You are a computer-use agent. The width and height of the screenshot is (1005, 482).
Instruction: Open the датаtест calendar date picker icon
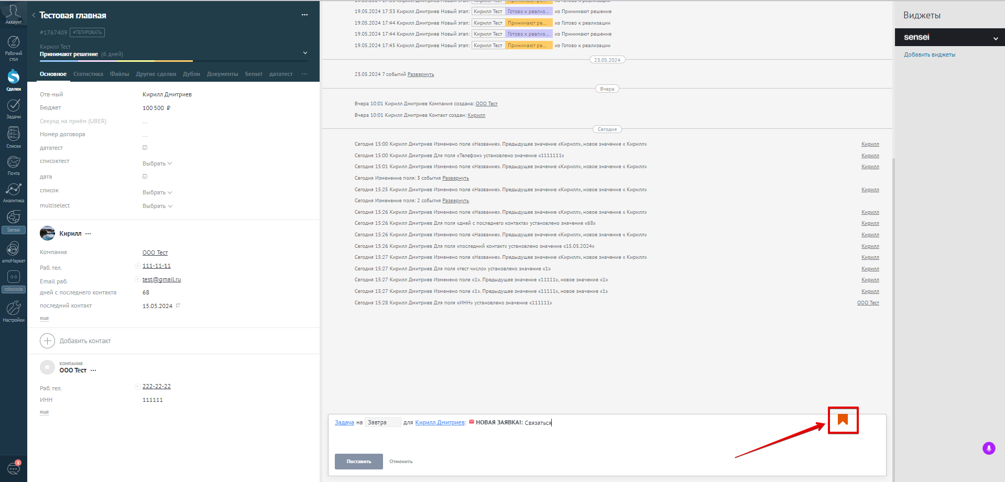tap(145, 148)
